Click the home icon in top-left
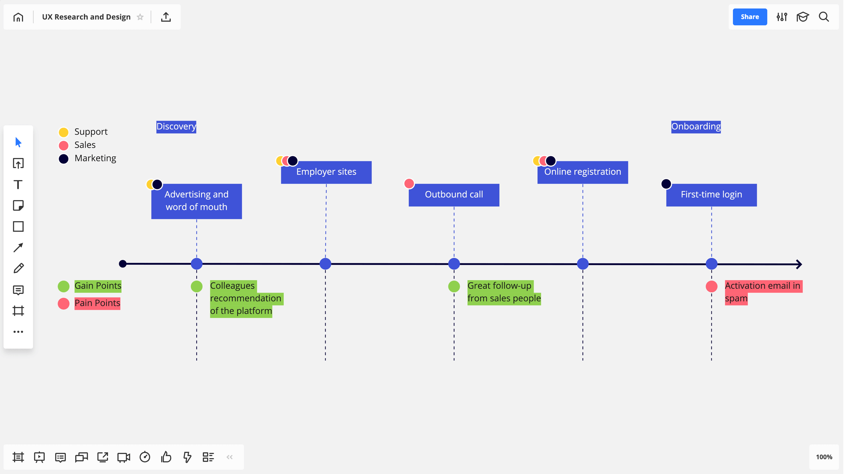 [x=17, y=17]
